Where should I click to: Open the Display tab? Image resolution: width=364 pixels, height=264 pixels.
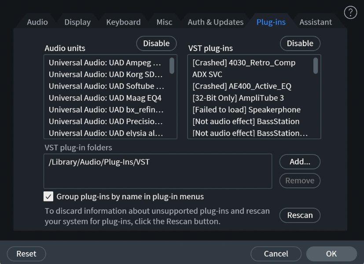click(77, 22)
